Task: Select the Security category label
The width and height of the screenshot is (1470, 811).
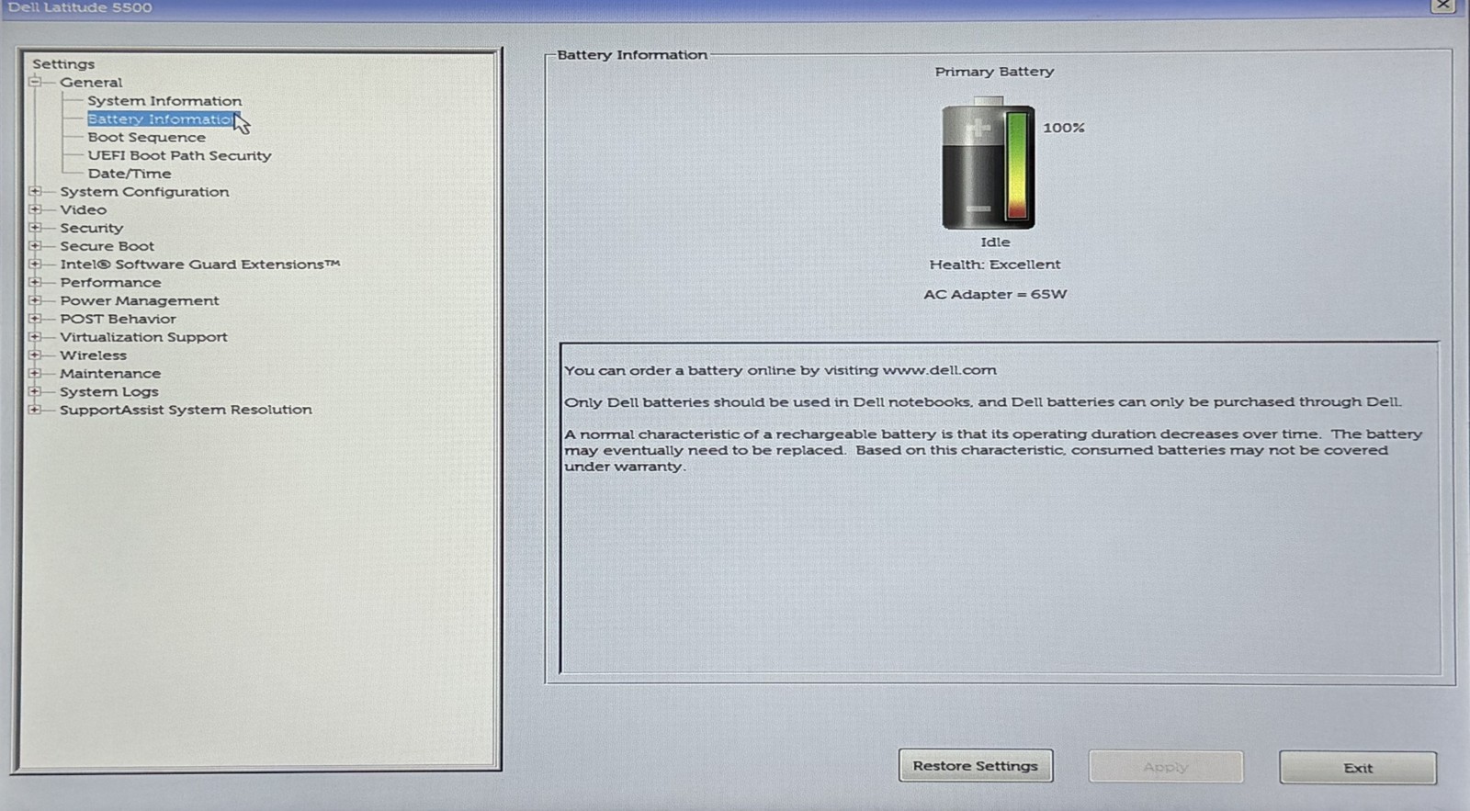Action: (x=92, y=228)
